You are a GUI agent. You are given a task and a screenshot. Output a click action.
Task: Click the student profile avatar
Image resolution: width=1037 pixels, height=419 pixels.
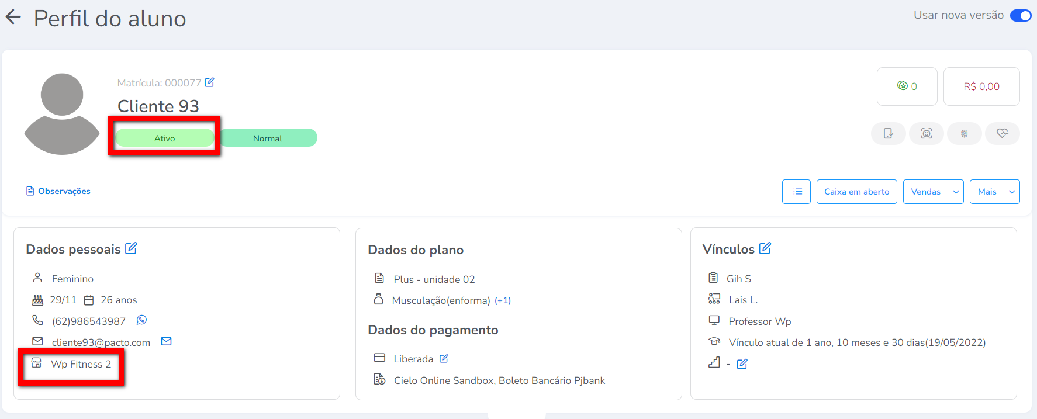point(62,113)
